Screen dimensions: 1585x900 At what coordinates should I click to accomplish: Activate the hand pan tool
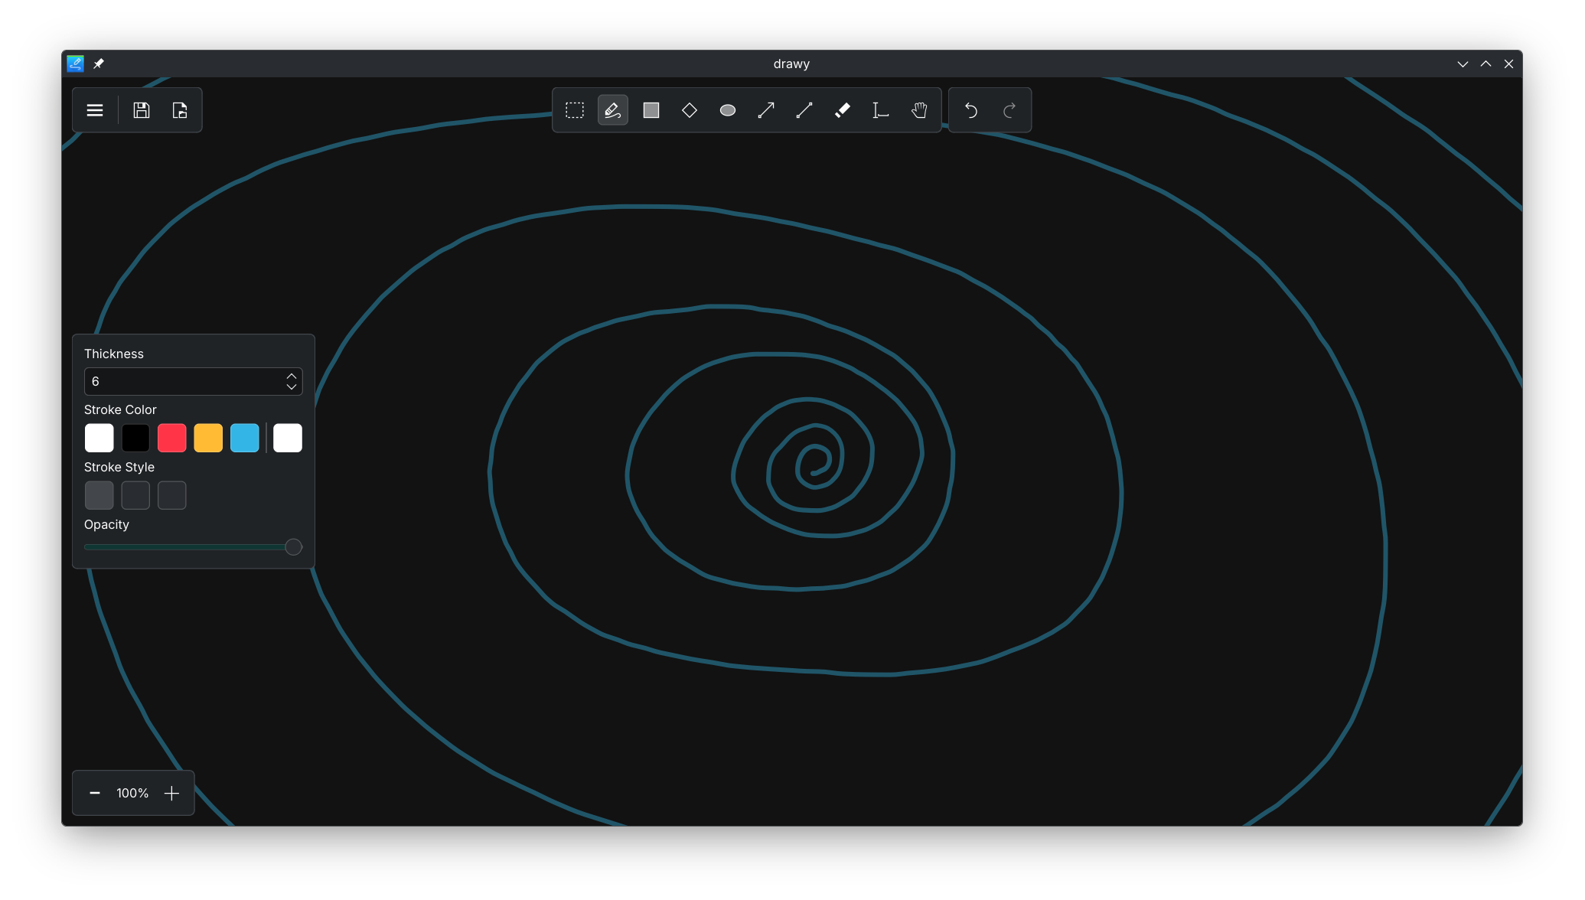[918, 110]
